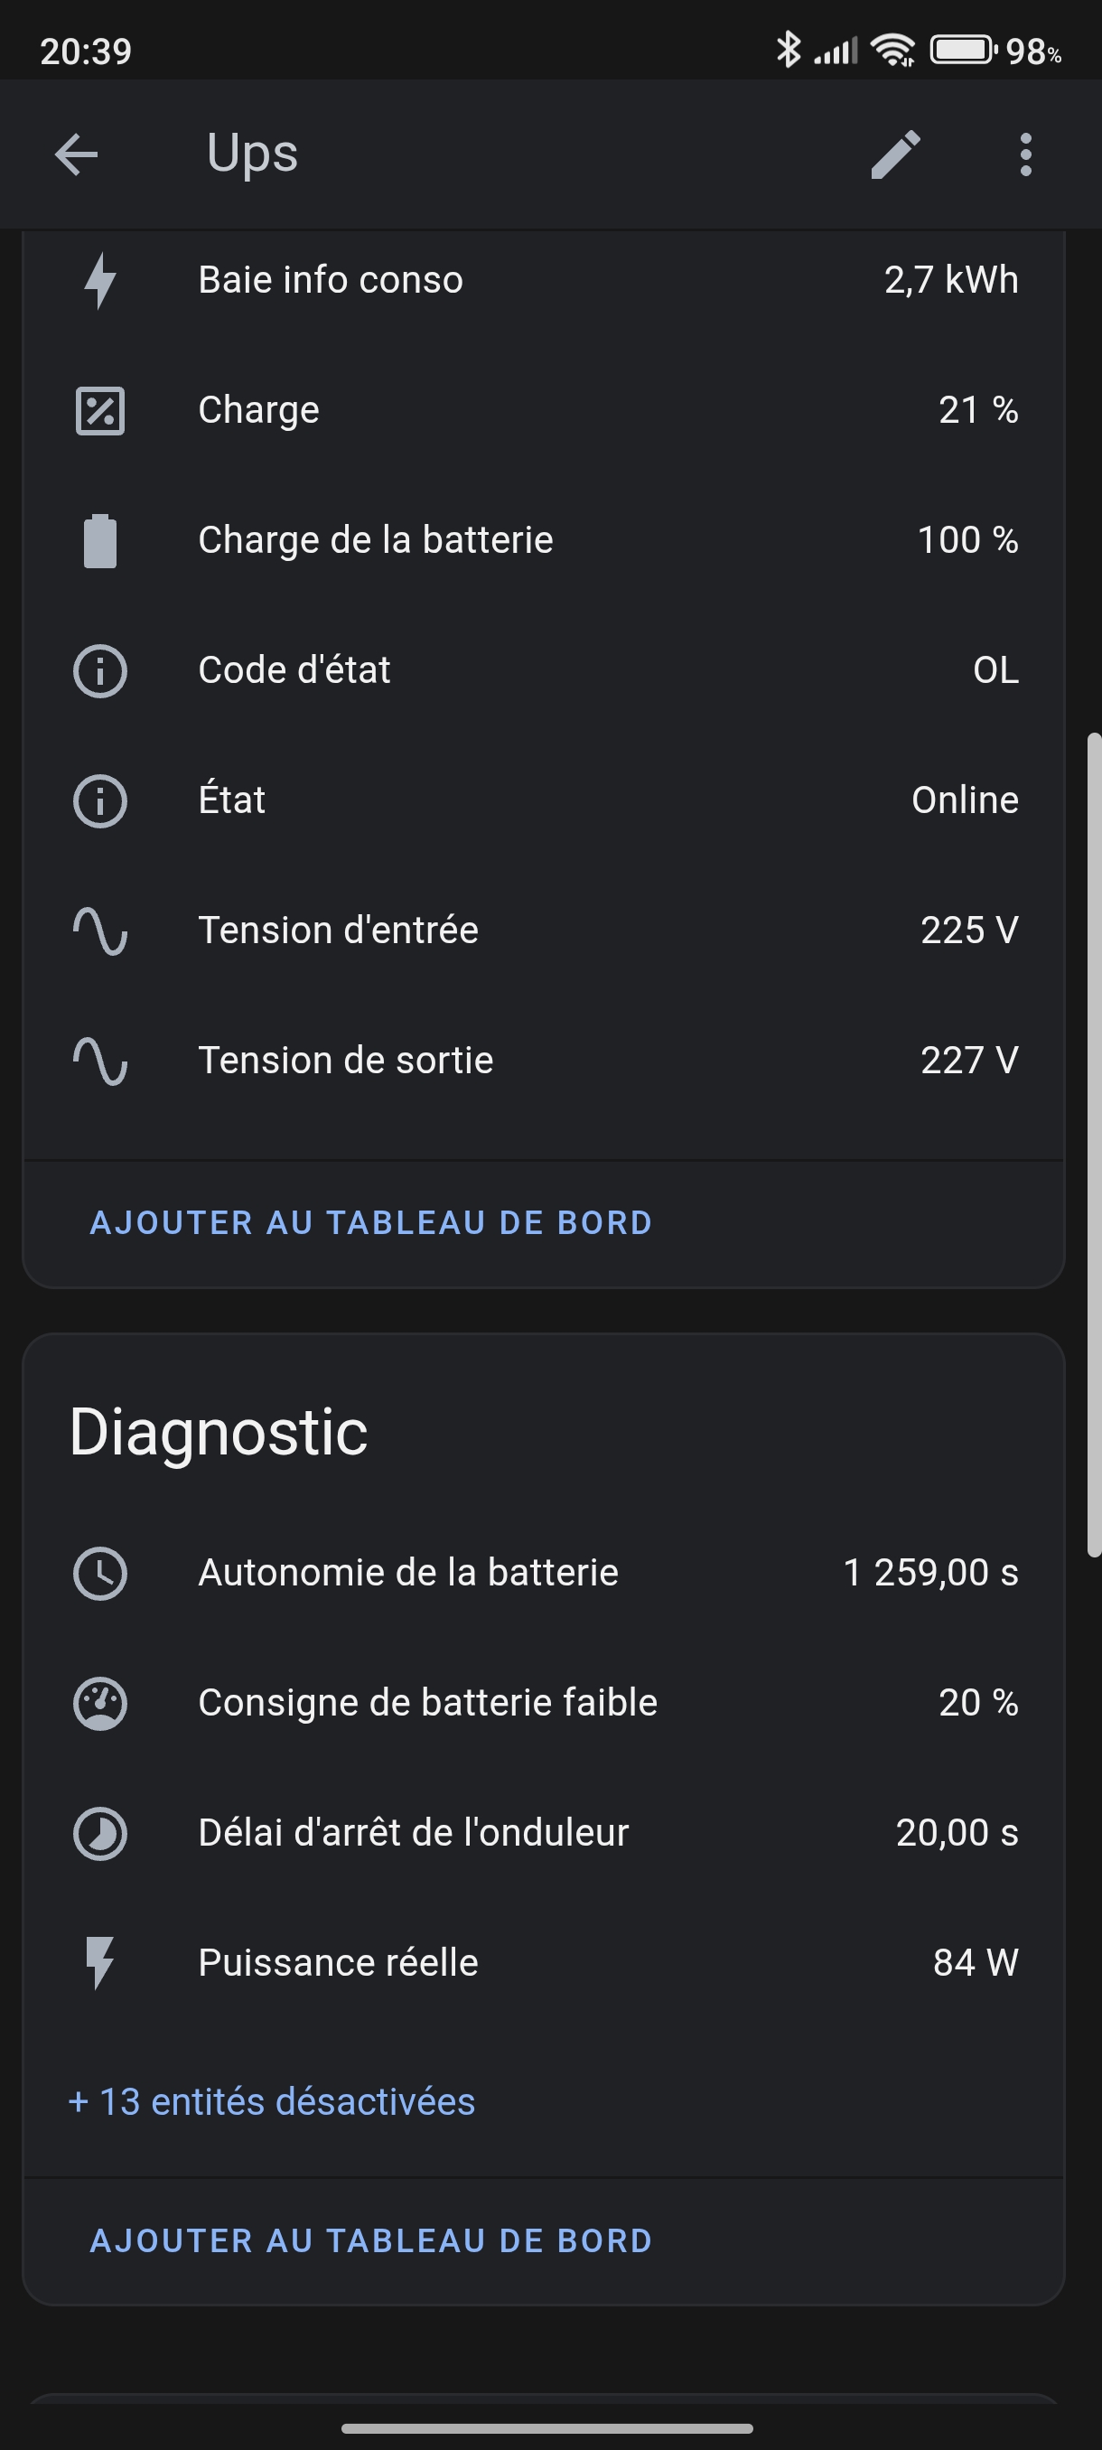Image resolution: width=1102 pixels, height=2450 pixels.
Task: Tap the back arrow icon
Action: 76,154
